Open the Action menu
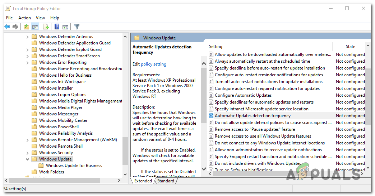 pos(24,18)
